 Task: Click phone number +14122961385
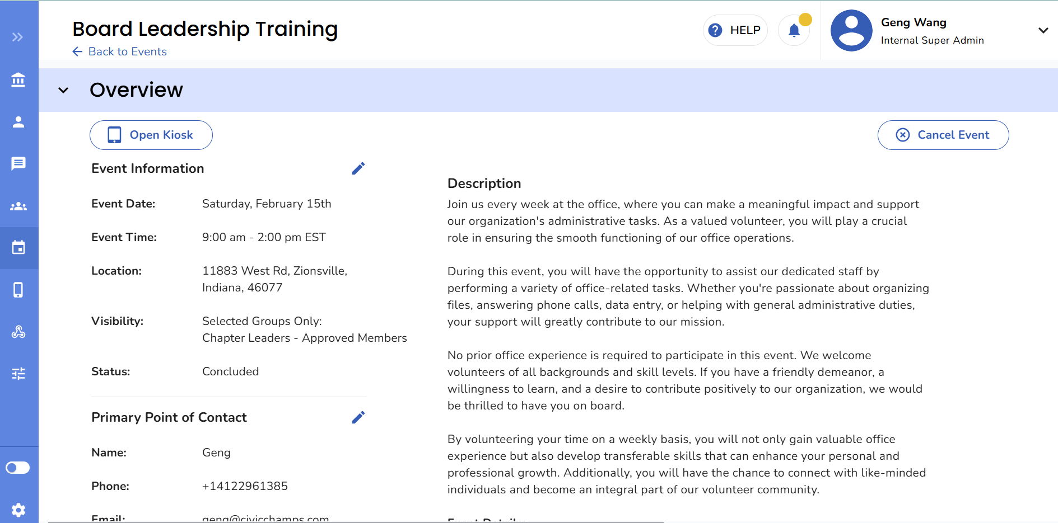[x=245, y=486]
